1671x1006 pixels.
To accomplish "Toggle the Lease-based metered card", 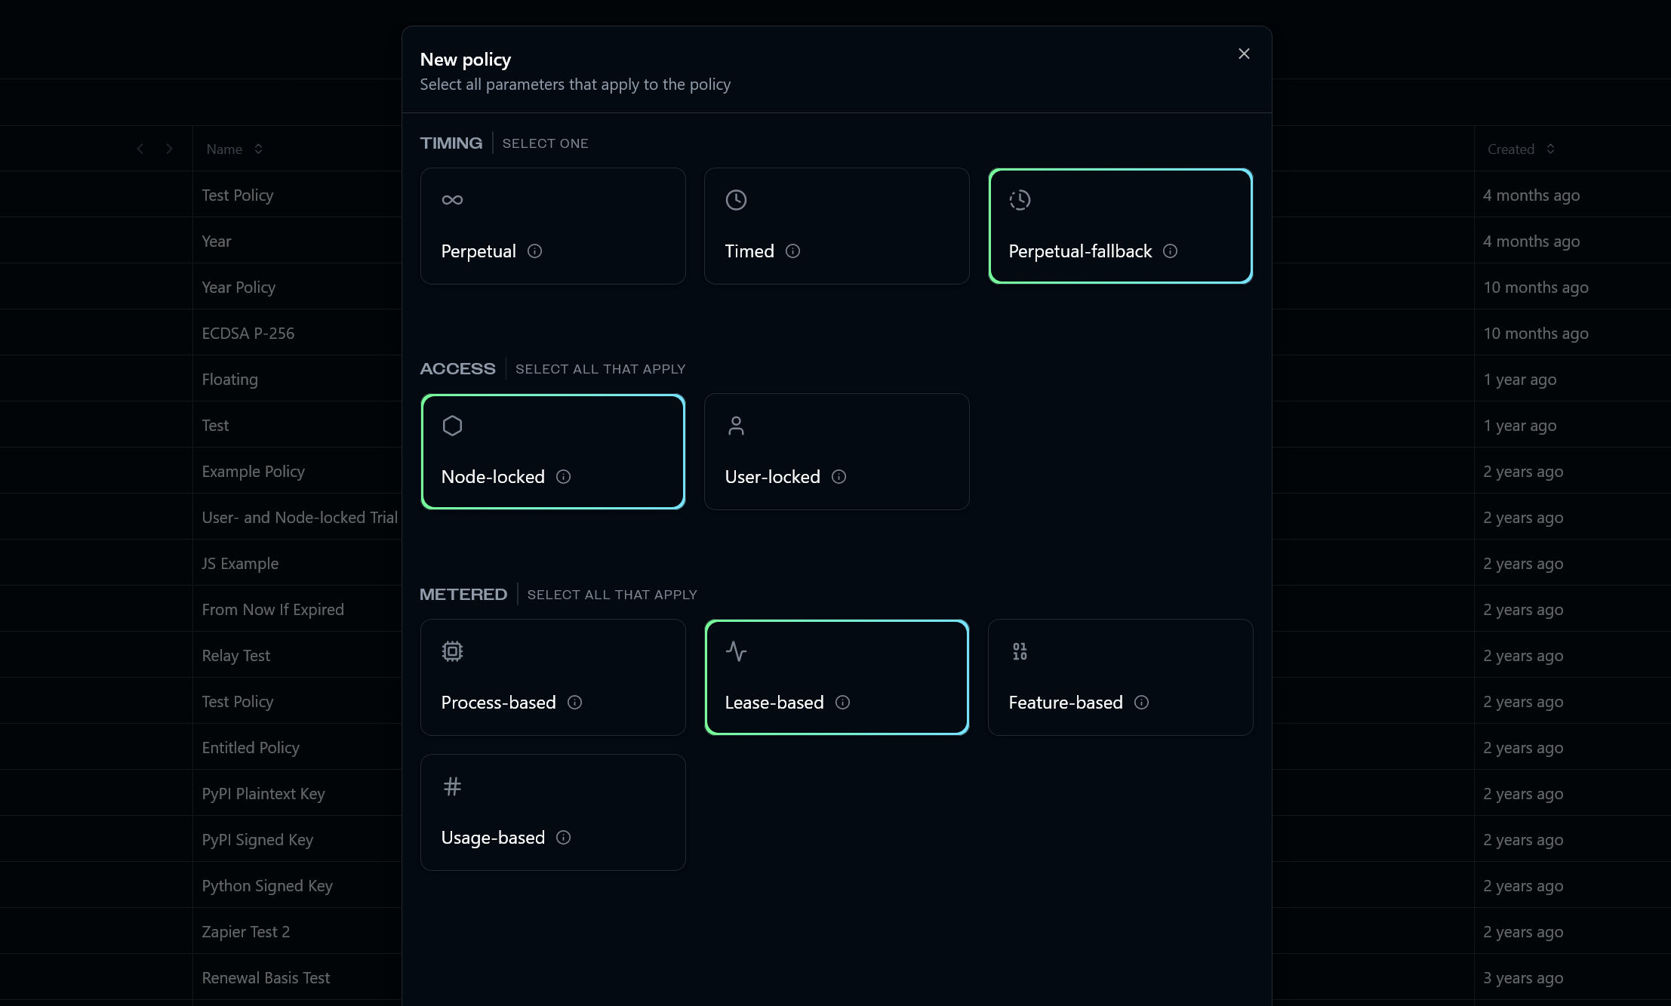I will click(836, 677).
